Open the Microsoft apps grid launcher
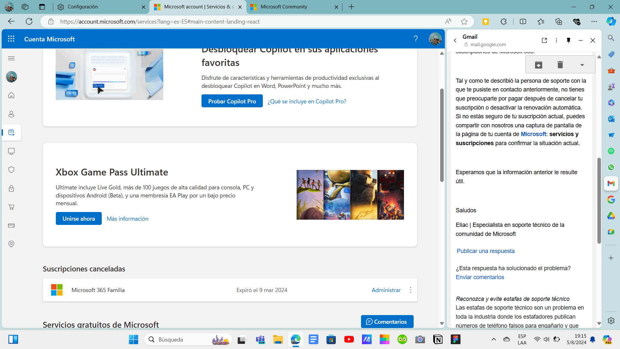 [x=11, y=39]
